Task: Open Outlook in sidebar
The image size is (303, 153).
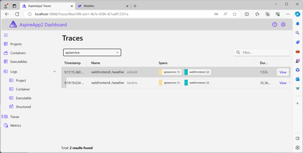Action: pyautogui.click(x=297, y=79)
